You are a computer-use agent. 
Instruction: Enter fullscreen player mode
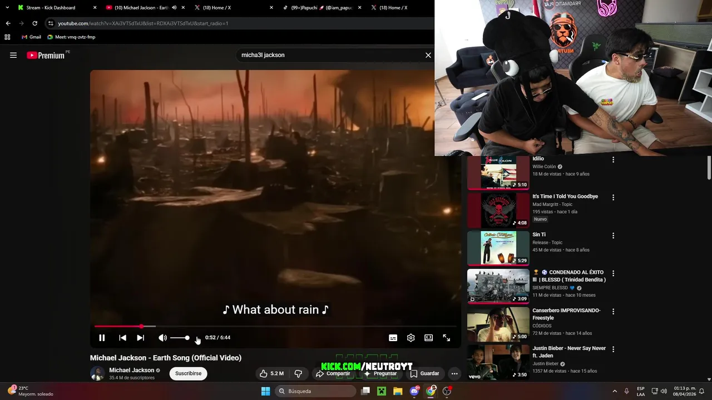pos(446,338)
